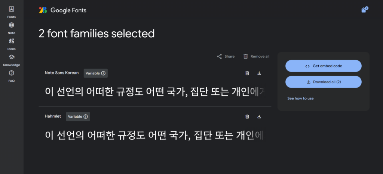Image resolution: width=383 pixels, height=174 pixels.
Task: Download the Noto Sans Korean font
Action: tap(259, 73)
